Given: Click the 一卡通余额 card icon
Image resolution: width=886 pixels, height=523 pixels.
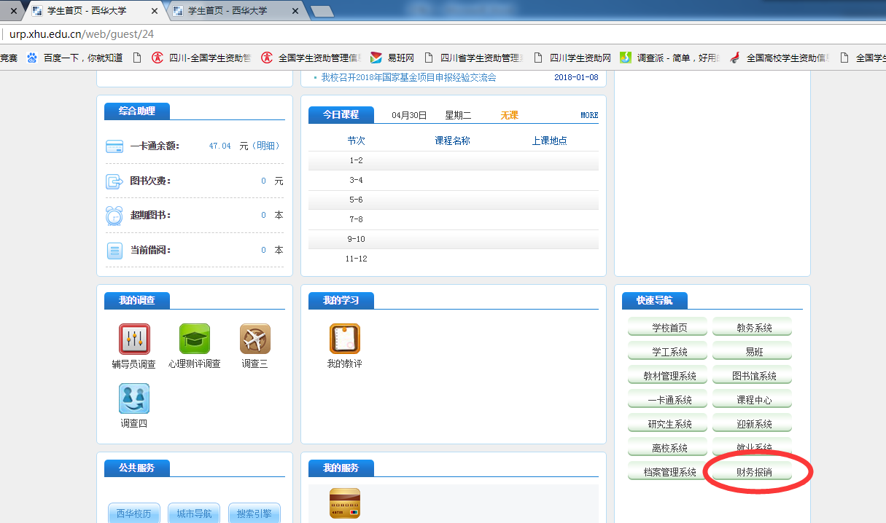Looking at the screenshot, I should (114, 146).
